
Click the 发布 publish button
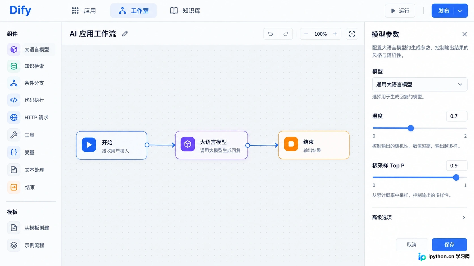pos(443,11)
